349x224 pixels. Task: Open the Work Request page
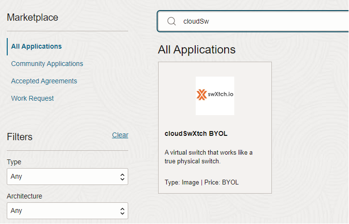(x=32, y=98)
